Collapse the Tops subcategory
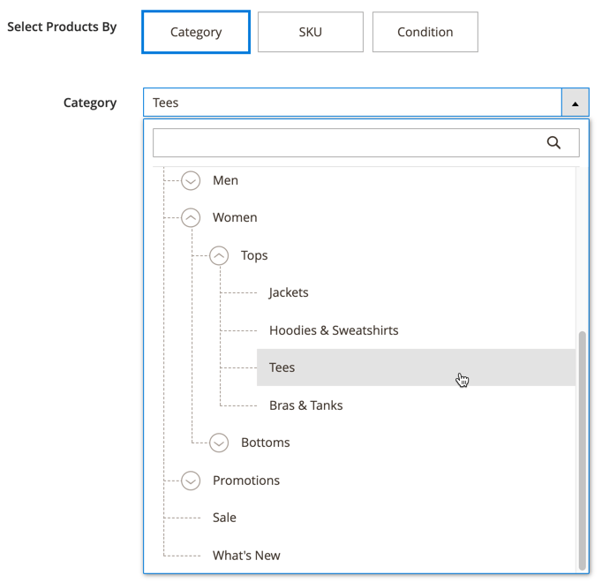Screen dimensions: 602x583 point(220,255)
